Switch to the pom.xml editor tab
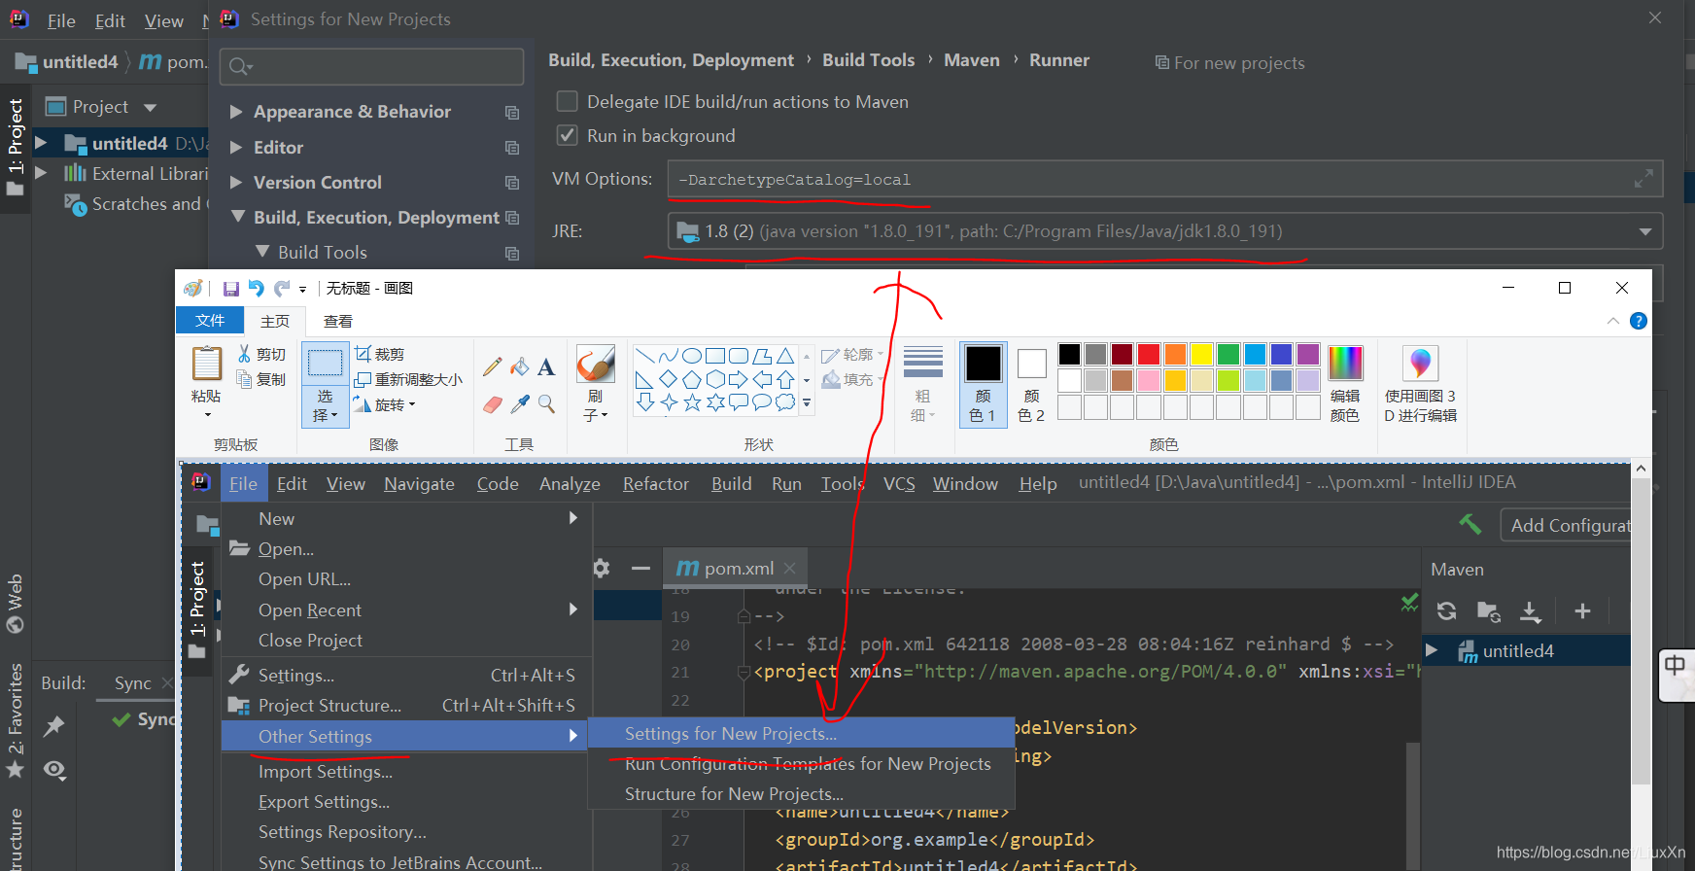The image size is (1695, 871). pyautogui.click(x=736, y=568)
